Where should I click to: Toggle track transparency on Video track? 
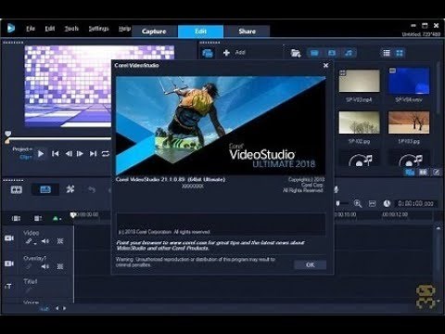(x=60, y=241)
